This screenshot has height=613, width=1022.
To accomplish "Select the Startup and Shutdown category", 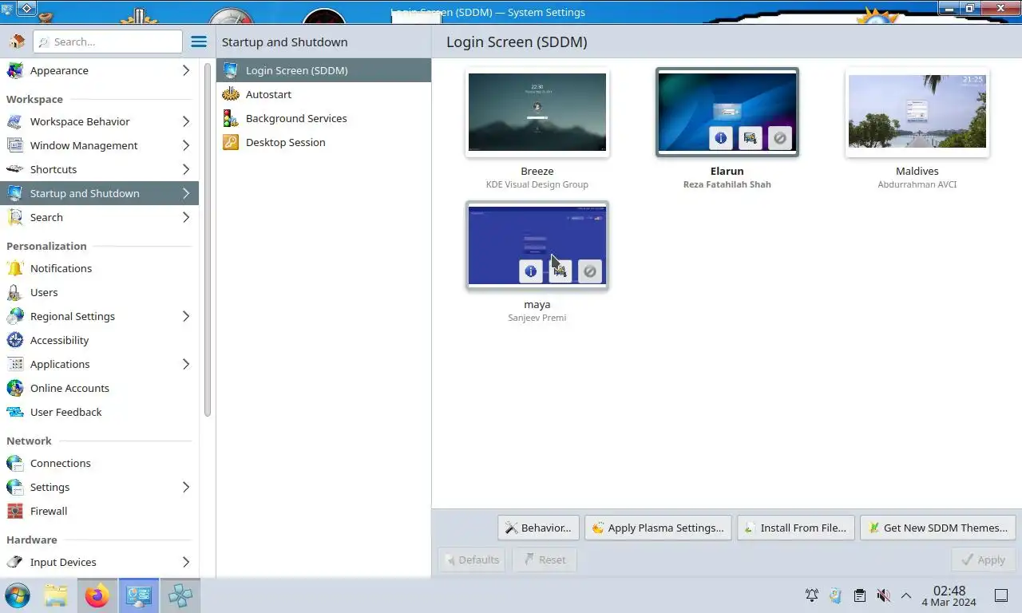I will [99, 193].
